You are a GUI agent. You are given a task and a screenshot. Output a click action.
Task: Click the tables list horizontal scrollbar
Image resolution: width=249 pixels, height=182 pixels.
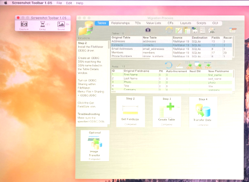(x=130, y=59)
